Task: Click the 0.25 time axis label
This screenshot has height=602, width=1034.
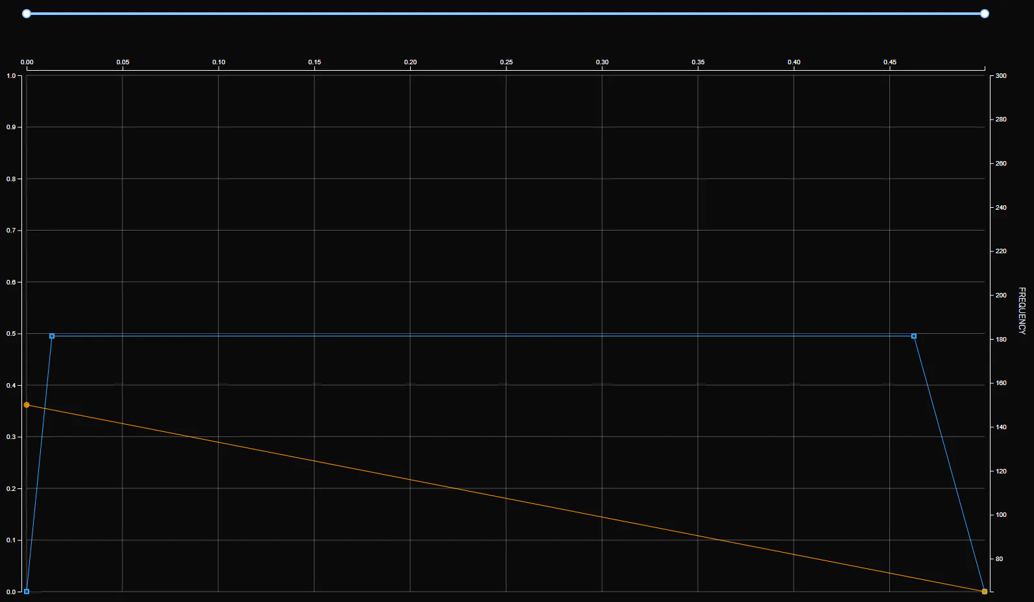Action: point(506,62)
